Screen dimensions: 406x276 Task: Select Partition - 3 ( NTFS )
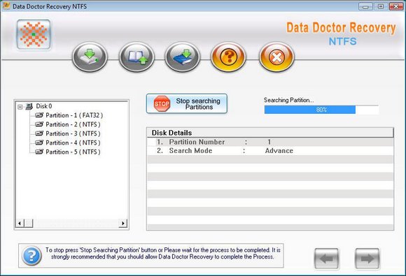[x=73, y=133]
